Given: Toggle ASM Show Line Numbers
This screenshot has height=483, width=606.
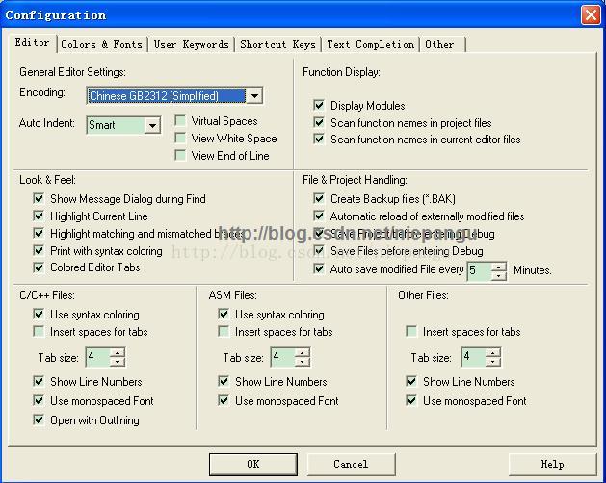Looking at the screenshot, I should (224, 381).
